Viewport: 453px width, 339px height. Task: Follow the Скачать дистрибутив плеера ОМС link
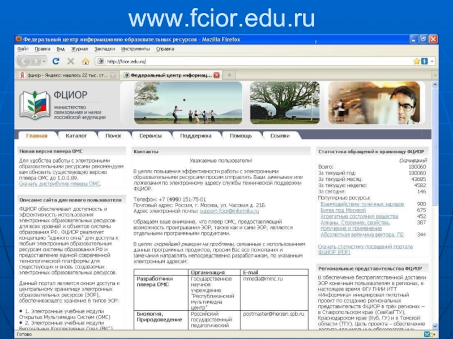click(59, 184)
